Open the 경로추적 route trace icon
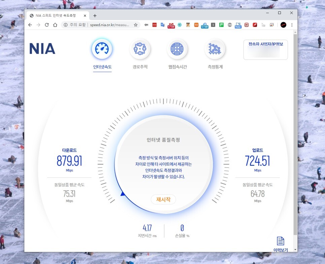This screenshot has width=325, height=264. pos(140,49)
